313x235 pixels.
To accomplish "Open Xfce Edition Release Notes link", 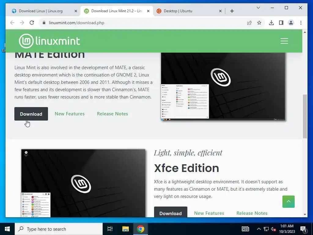I will tap(252, 213).
